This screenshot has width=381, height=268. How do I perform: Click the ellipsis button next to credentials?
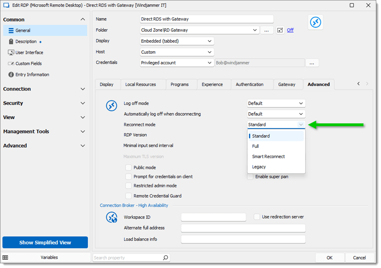pos(312,63)
